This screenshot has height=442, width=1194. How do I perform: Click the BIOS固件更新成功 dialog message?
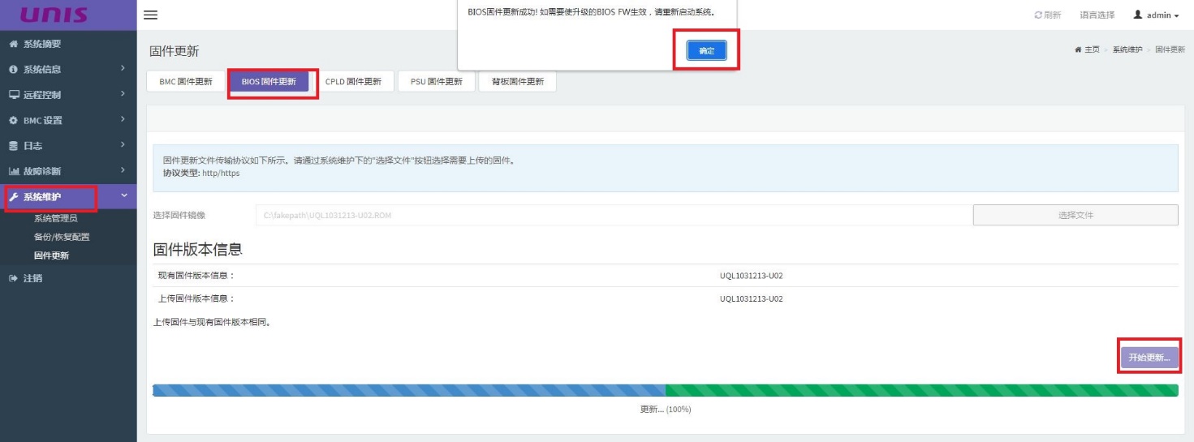coord(591,12)
